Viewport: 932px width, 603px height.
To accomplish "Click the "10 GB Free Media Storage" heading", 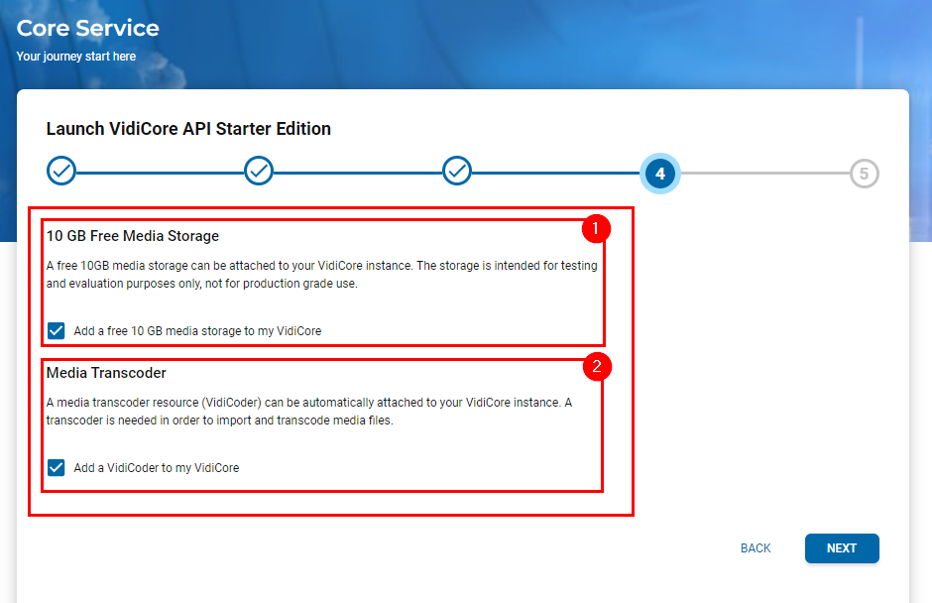I will pos(133,236).
